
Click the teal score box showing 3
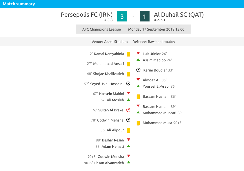click(122, 16)
